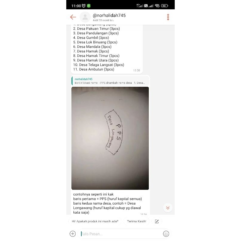Viewport: 241px width, 241px height.
Task: Send quick reply "Hi! Apakah produk ini masih ada?"
Action: (95, 221)
